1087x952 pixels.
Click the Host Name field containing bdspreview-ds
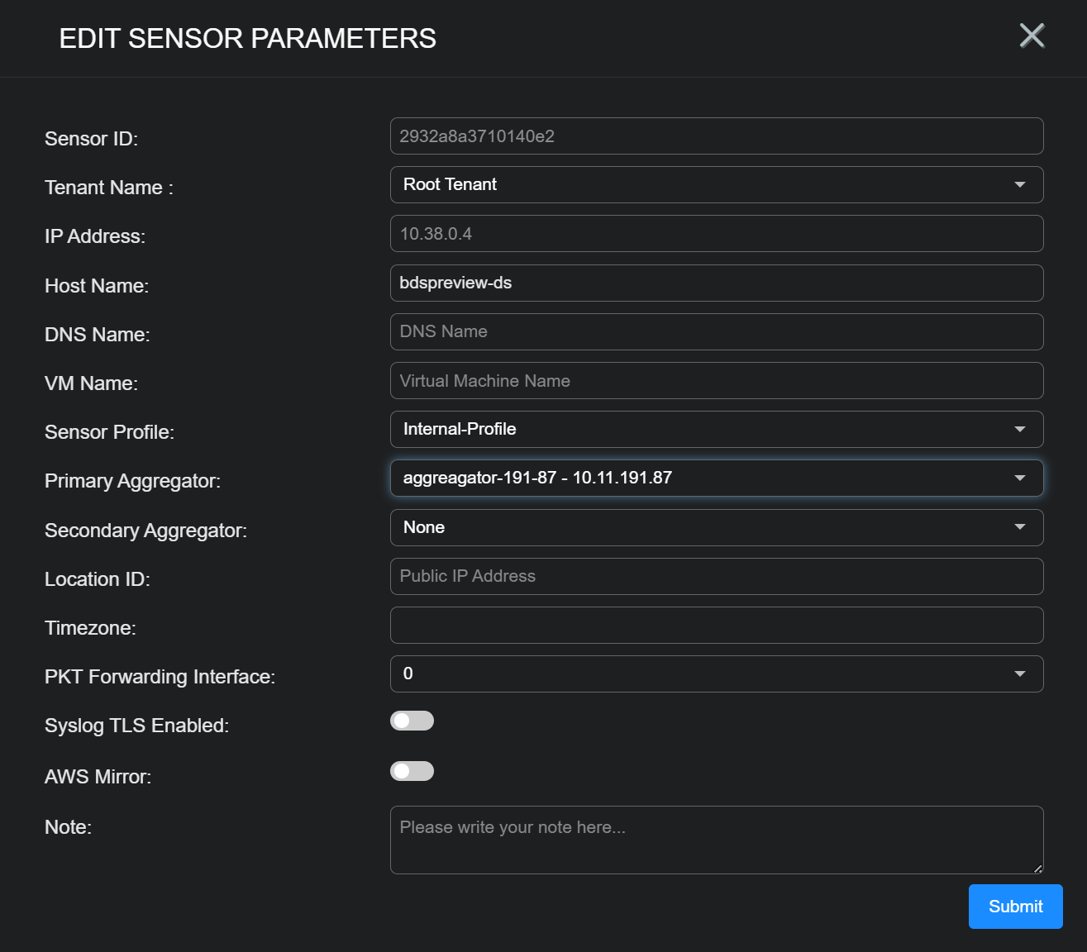tap(716, 283)
